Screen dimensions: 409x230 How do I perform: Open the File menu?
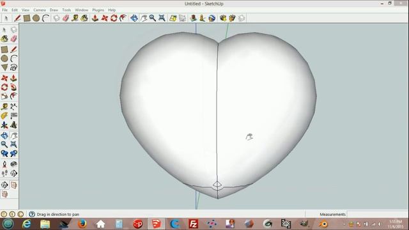click(x=4, y=10)
